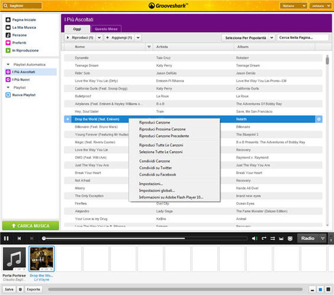Expand the Riproduci dropdown arrow
334x295 pixels.
[x=99, y=37]
